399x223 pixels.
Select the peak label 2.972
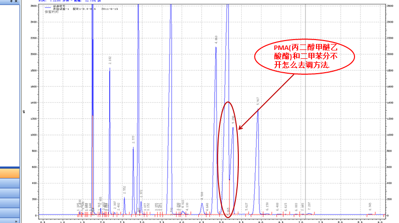tap(141, 193)
